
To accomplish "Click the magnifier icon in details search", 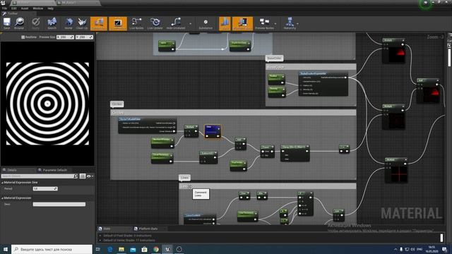I will (76, 176).
